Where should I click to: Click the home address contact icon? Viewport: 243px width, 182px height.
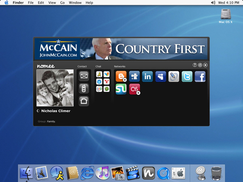(84, 101)
